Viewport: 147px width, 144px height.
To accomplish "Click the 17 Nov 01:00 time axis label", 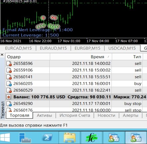I will (x=69, y=41).
